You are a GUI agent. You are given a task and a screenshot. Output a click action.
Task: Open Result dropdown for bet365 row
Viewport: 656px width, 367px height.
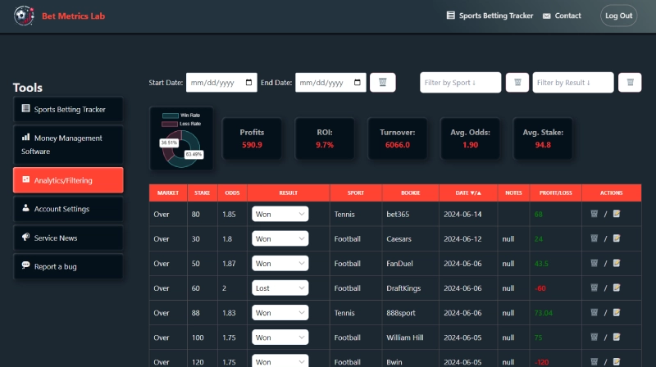coord(280,214)
